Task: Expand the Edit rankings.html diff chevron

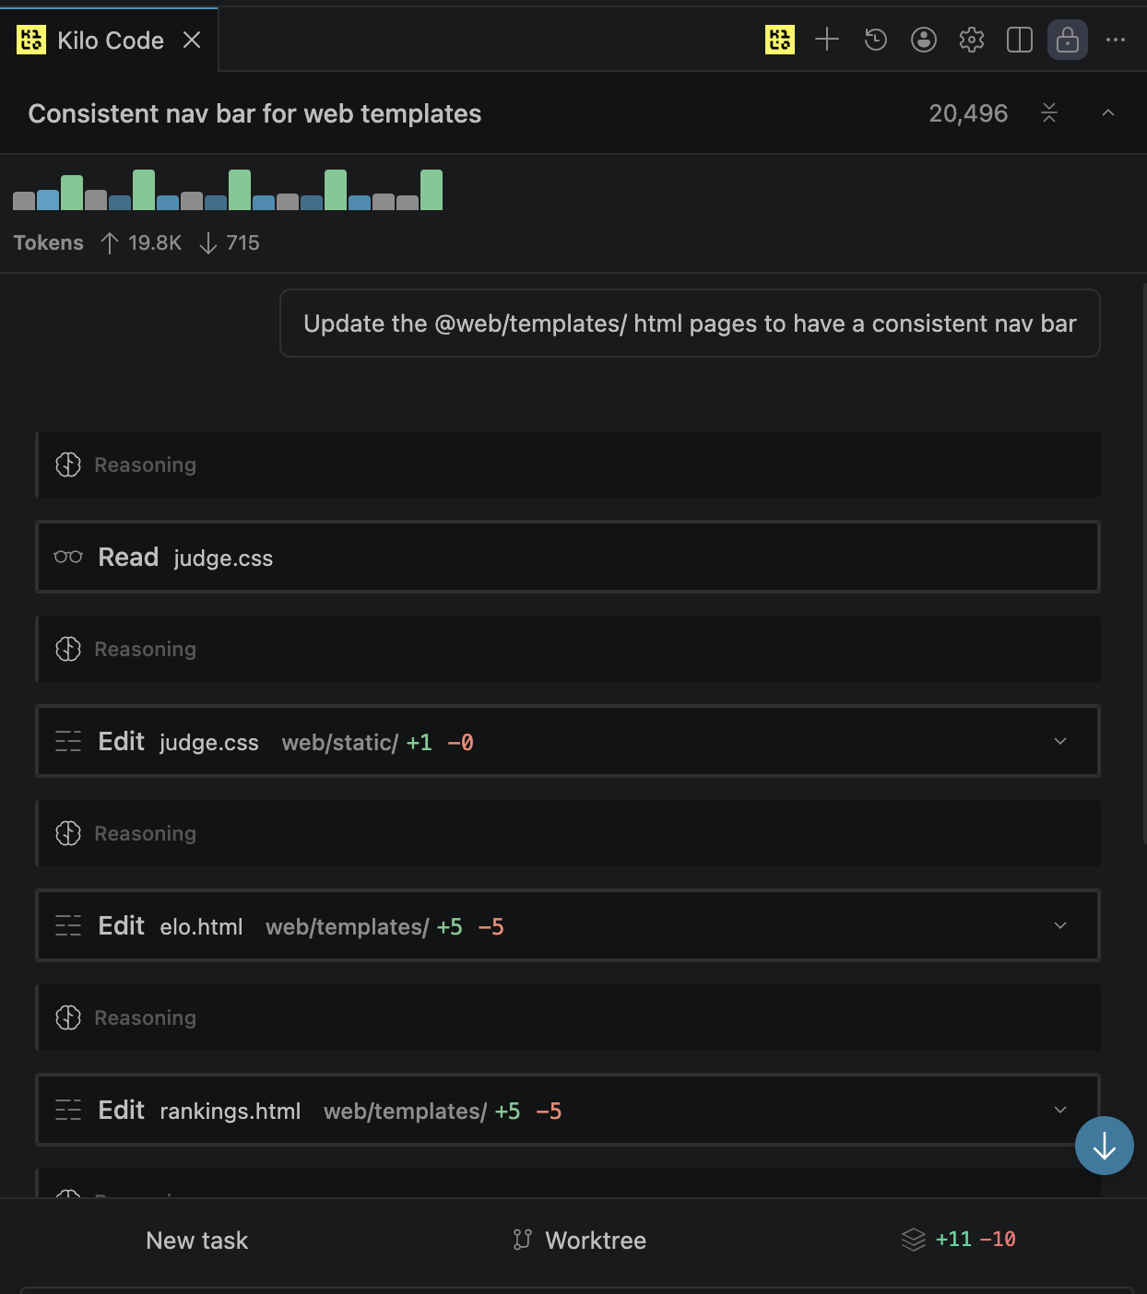Action: coord(1060,1110)
